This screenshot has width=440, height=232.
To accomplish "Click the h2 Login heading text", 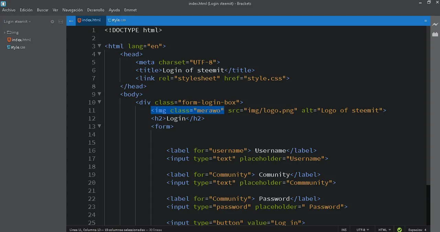I will coord(176,118).
